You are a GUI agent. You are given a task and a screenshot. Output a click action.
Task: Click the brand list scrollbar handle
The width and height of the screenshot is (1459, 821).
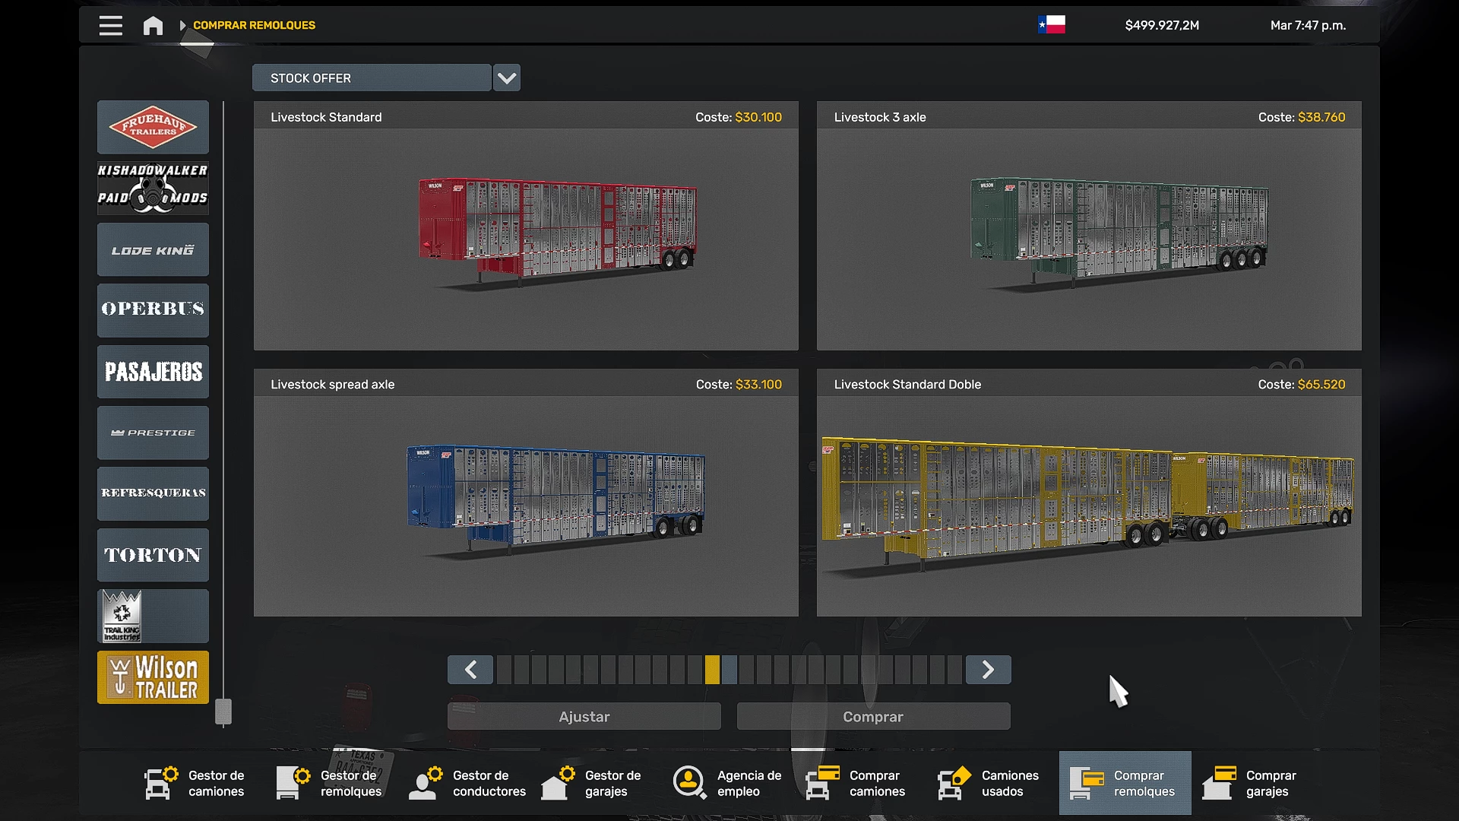[223, 712]
